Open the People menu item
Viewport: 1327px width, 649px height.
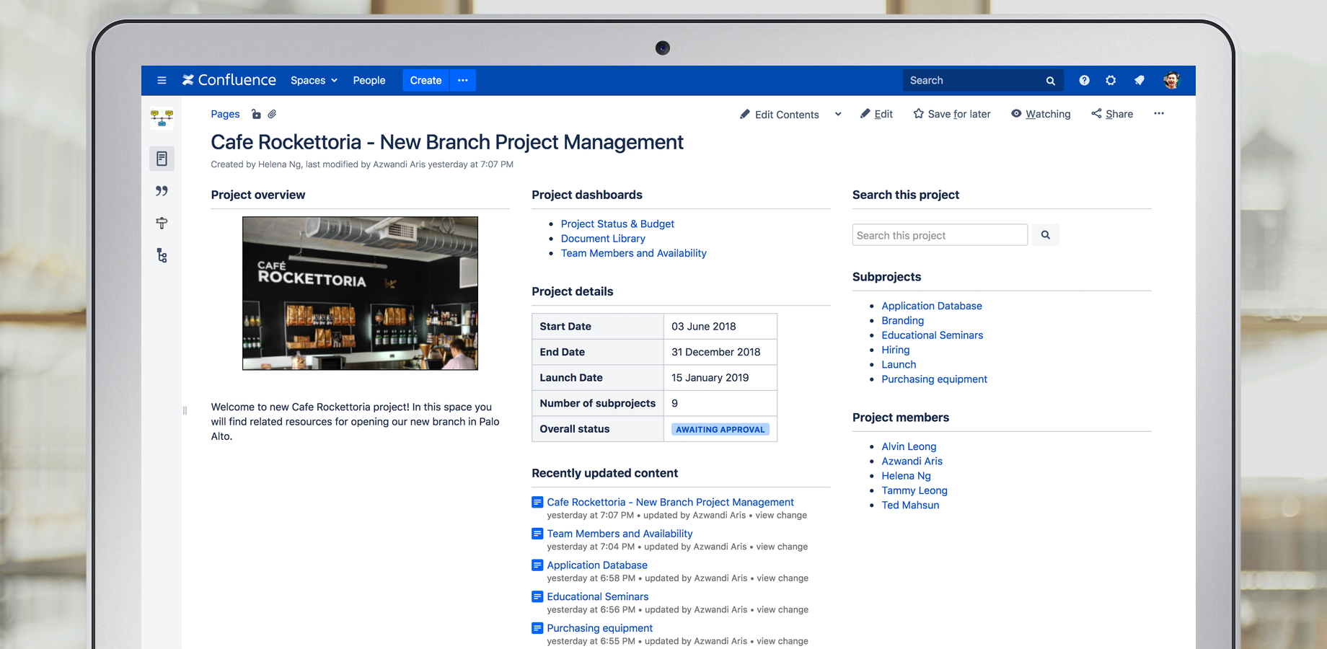[369, 80]
